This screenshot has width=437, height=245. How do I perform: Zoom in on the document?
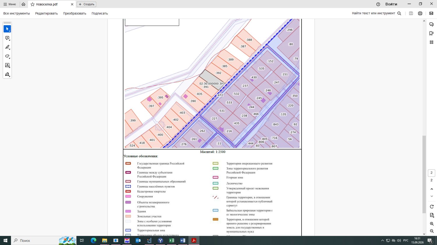coord(431,224)
